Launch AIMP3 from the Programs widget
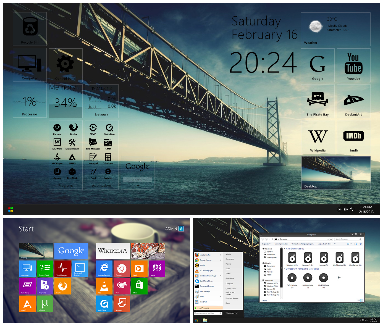 pos(72,159)
